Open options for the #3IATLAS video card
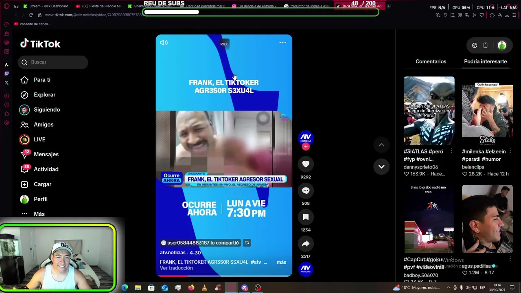Viewport: 521px width, 293px height. (451, 151)
